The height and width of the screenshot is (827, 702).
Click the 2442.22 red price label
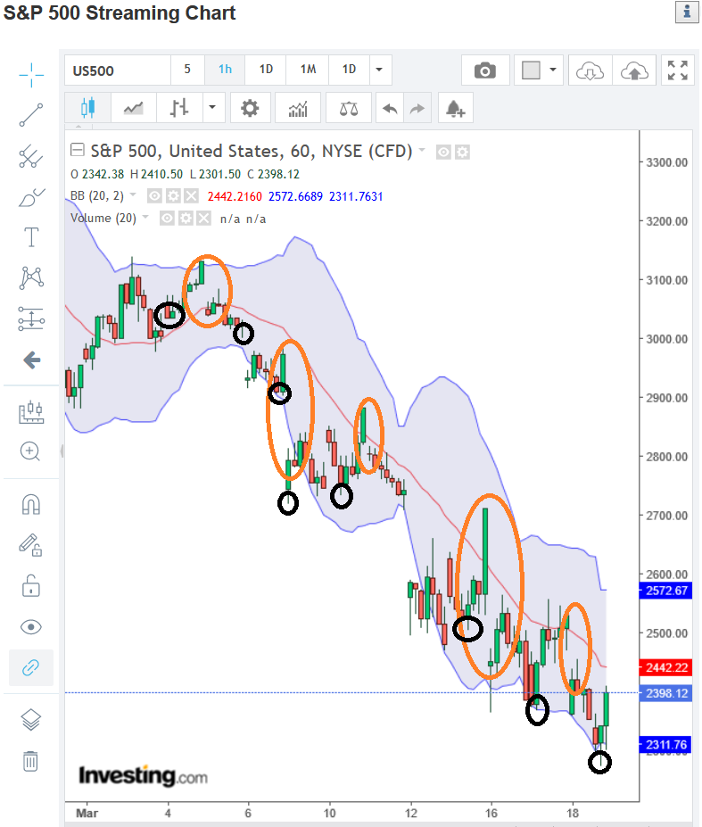[x=665, y=667]
